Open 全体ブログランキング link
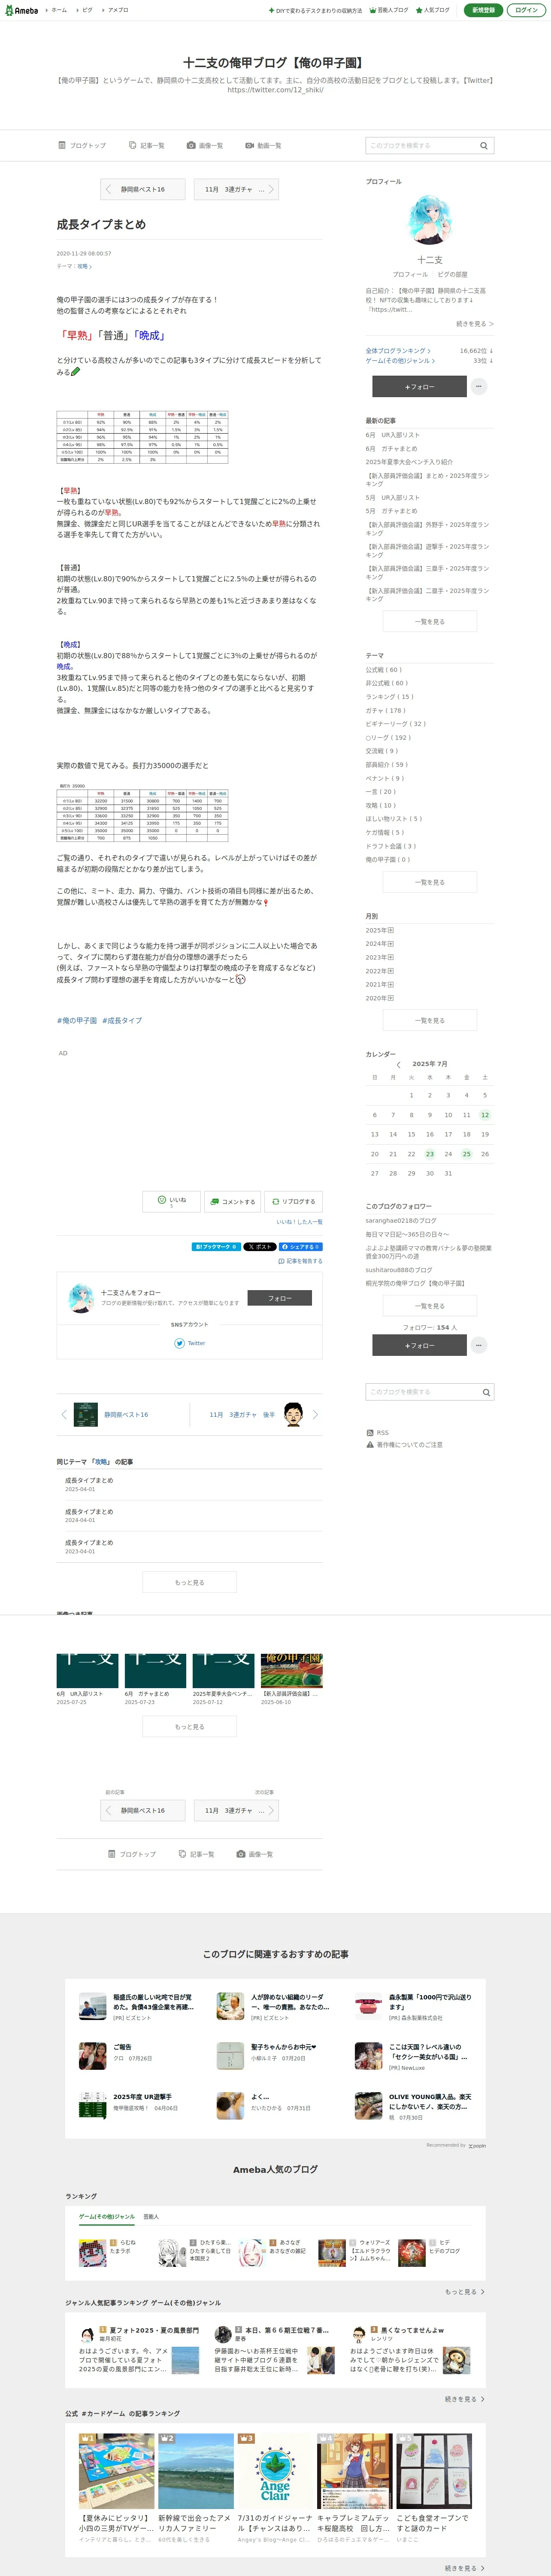This screenshot has height=2576, width=551. click(398, 351)
